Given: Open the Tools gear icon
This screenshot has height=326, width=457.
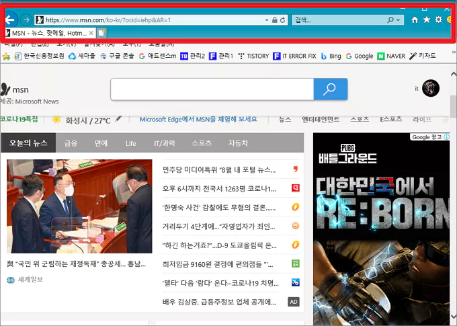Looking at the screenshot, I should [x=438, y=19].
